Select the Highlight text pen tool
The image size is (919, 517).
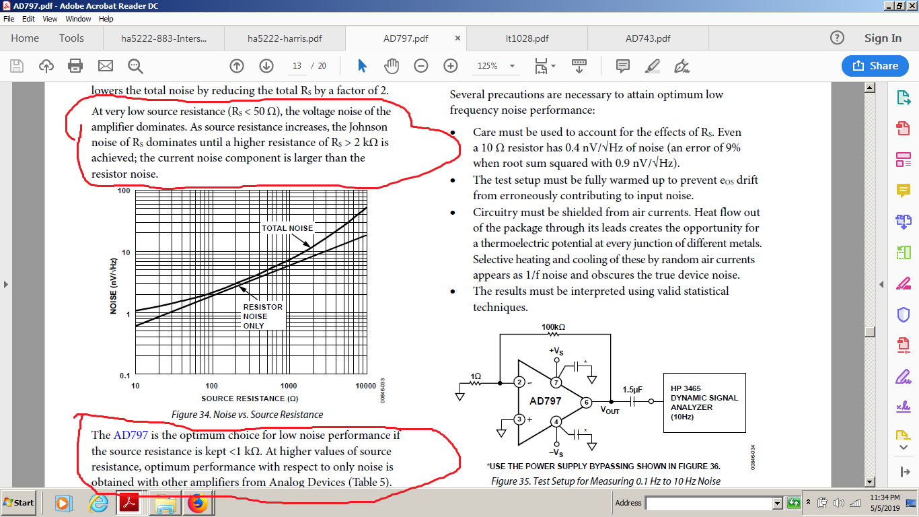point(652,66)
